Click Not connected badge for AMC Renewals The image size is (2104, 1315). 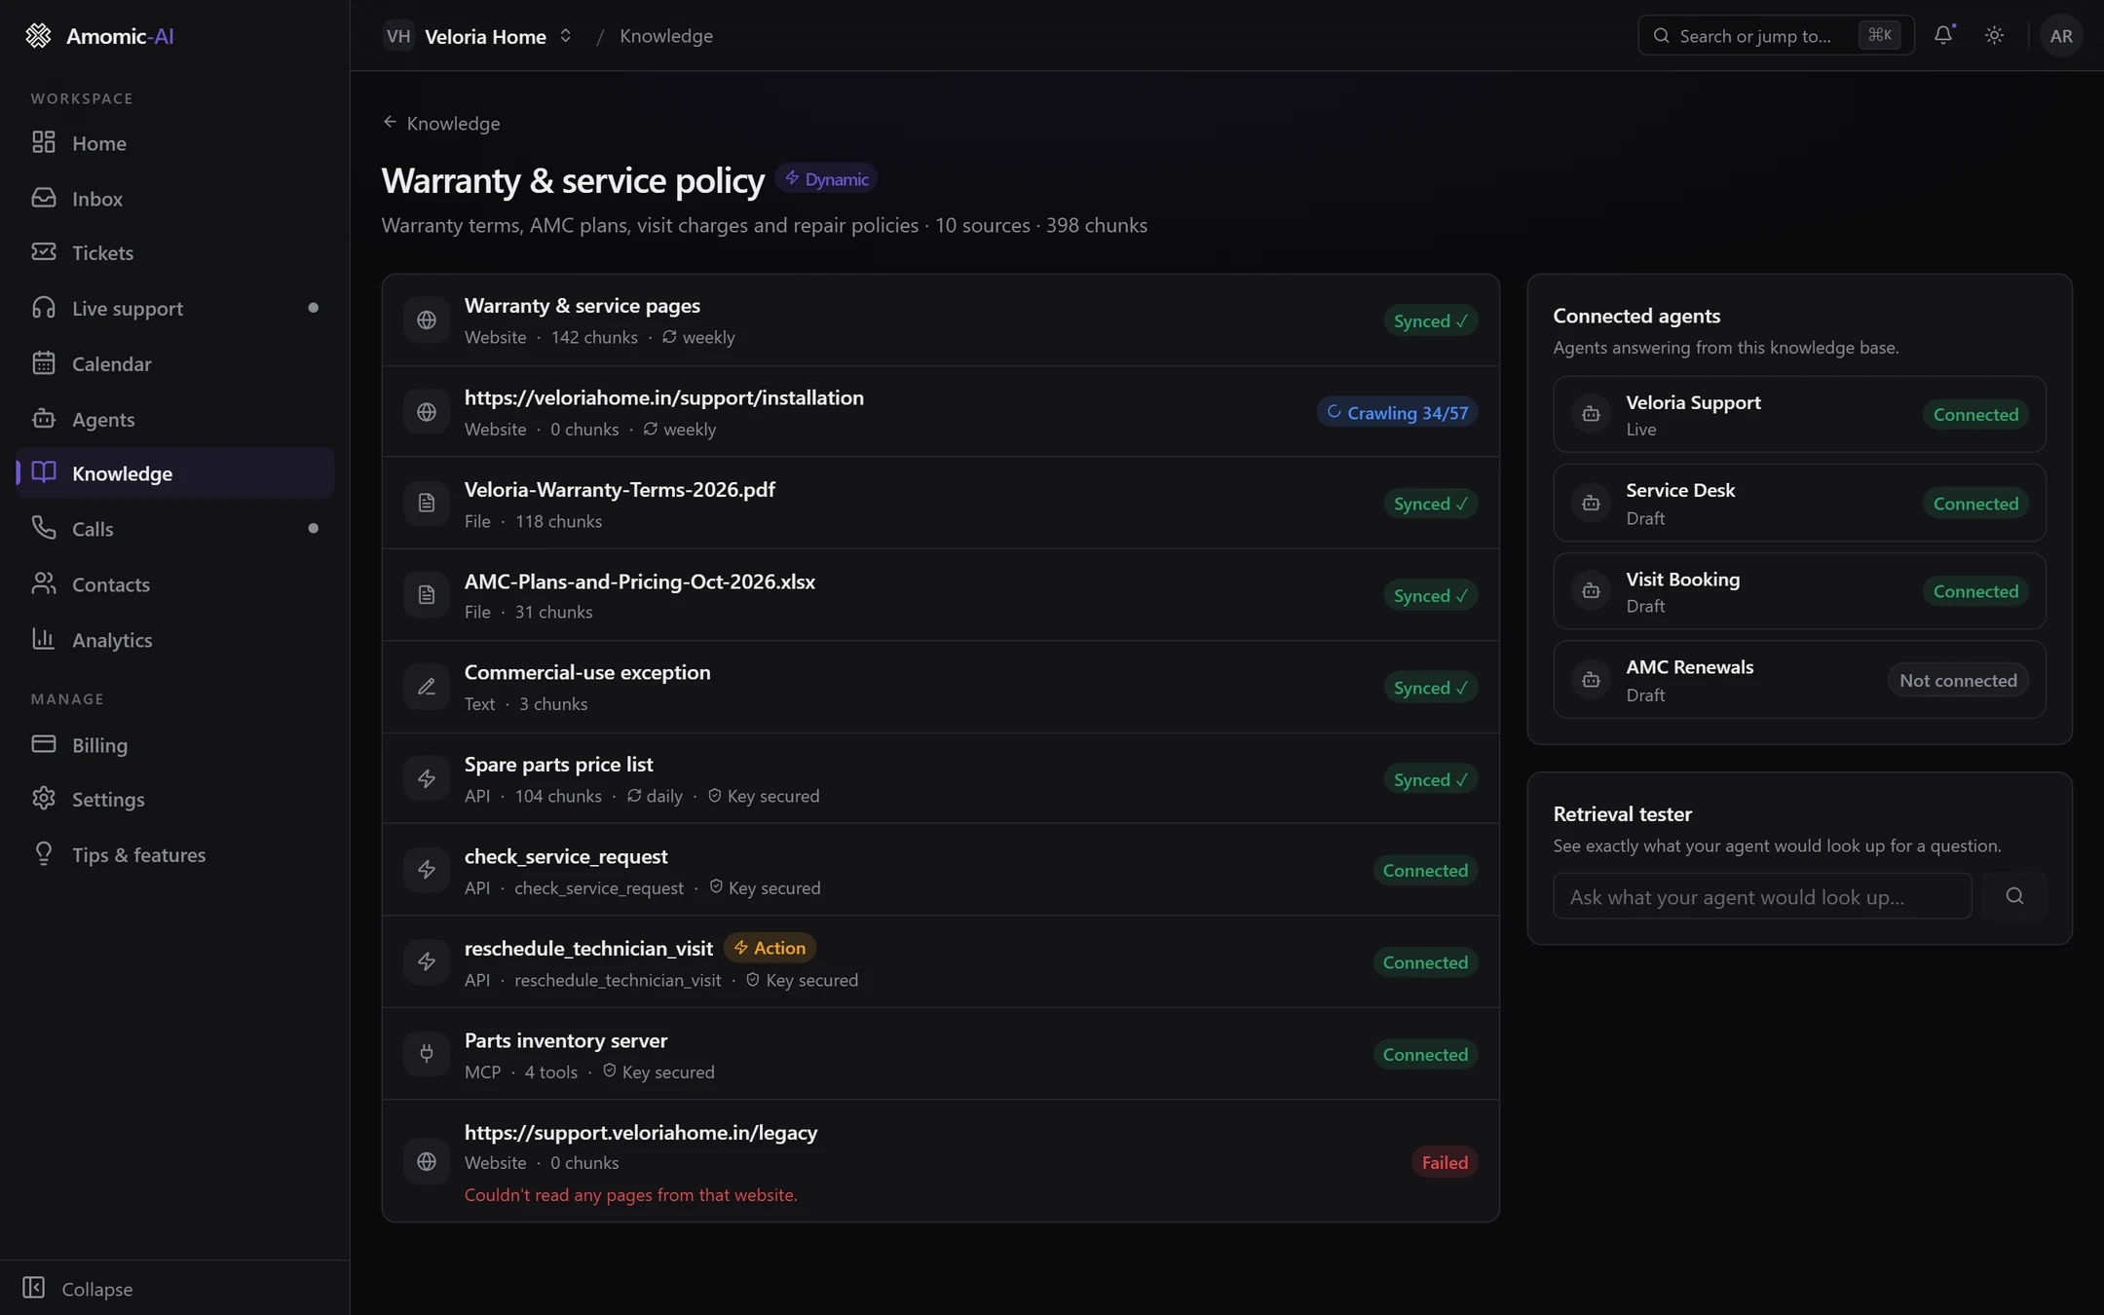(1958, 680)
